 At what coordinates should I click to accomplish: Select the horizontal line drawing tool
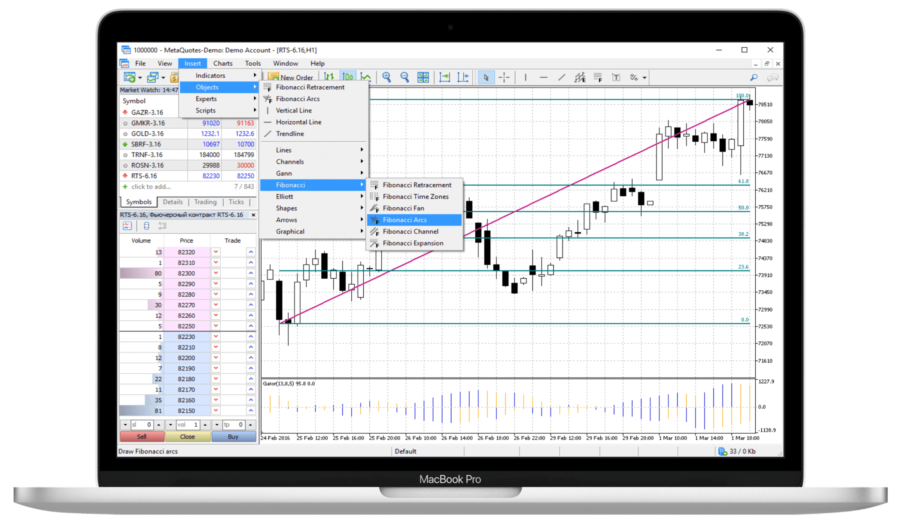[x=543, y=77]
